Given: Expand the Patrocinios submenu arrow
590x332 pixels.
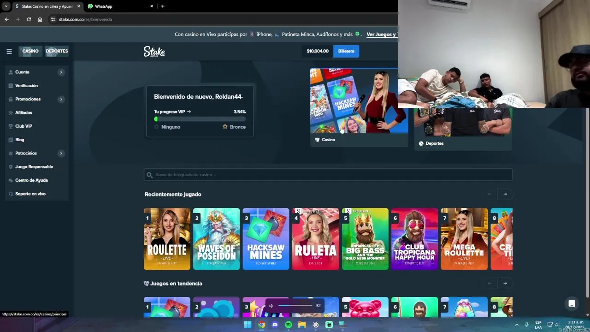Looking at the screenshot, I should pyautogui.click(x=61, y=153).
